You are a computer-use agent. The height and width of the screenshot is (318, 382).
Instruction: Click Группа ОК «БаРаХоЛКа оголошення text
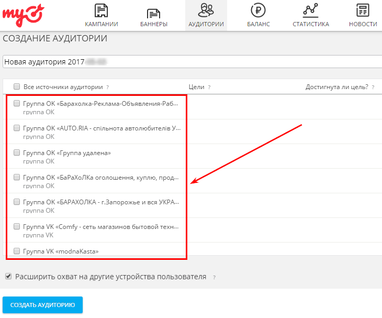click(x=101, y=178)
